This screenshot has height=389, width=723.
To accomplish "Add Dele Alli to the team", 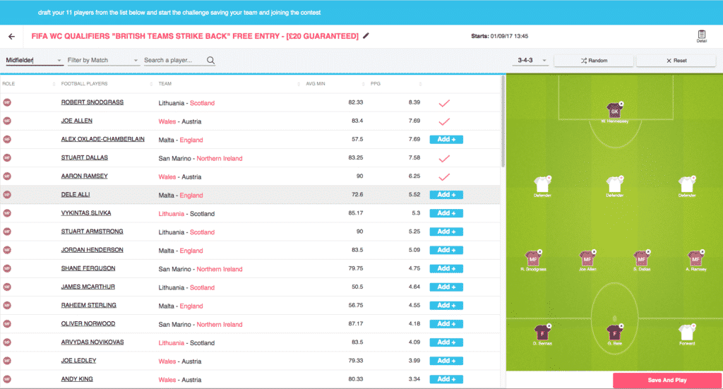I will 446,195.
